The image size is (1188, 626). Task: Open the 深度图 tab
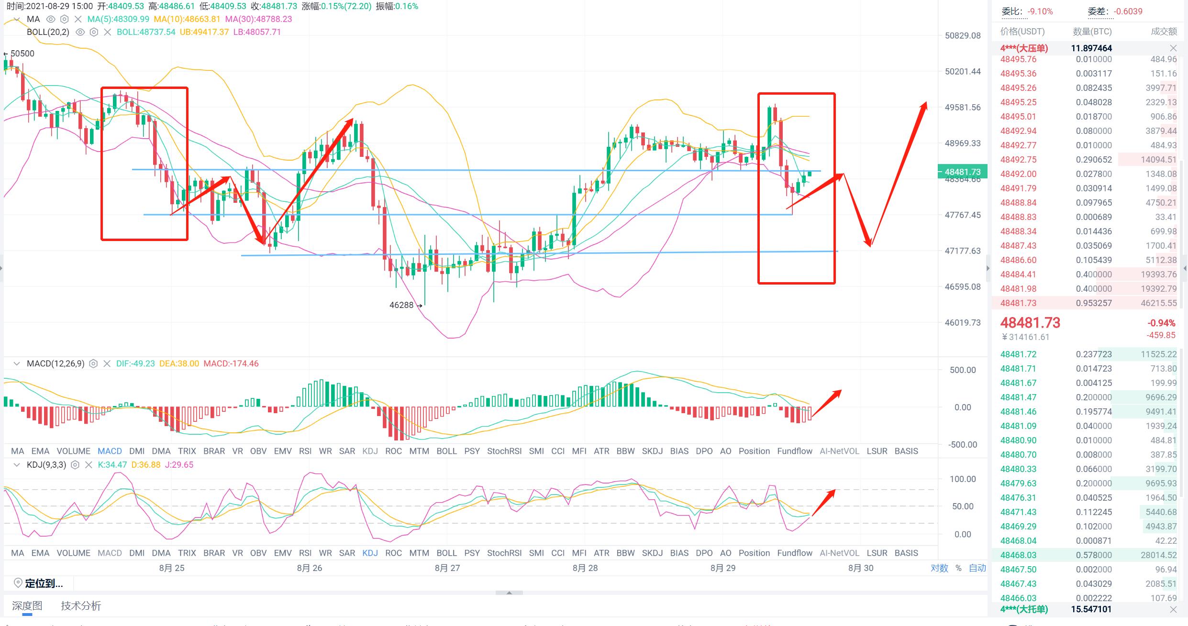27,606
